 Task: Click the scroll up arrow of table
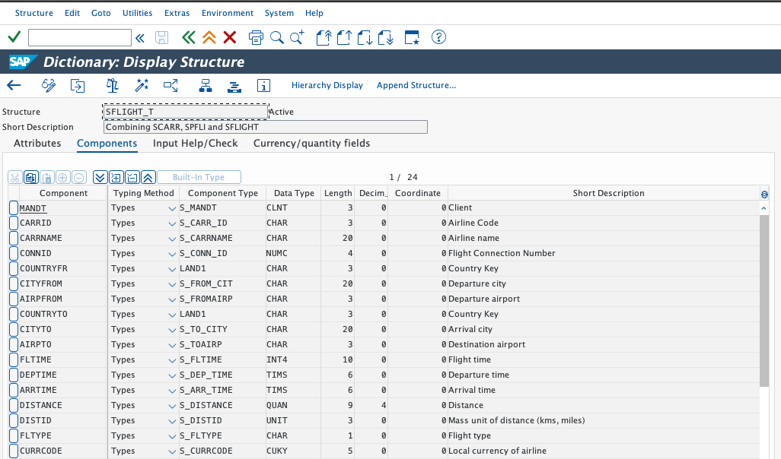pyautogui.click(x=764, y=209)
